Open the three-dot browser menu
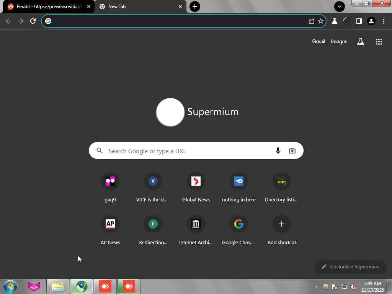Image resolution: width=392 pixels, height=294 pixels. pyautogui.click(x=384, y=21)
